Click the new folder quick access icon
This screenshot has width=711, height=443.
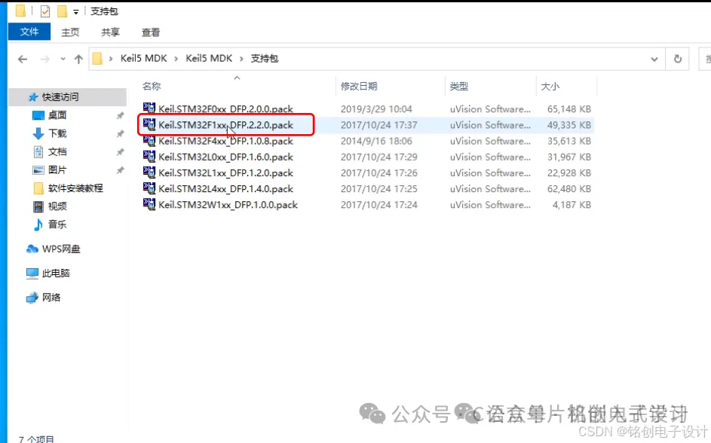coord(62,11)
